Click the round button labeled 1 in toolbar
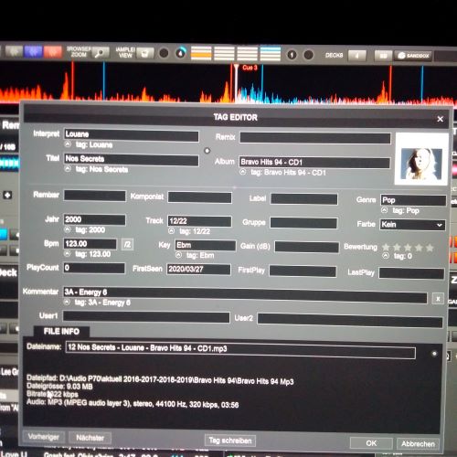457x457 pixels. (x=292, y=55)
